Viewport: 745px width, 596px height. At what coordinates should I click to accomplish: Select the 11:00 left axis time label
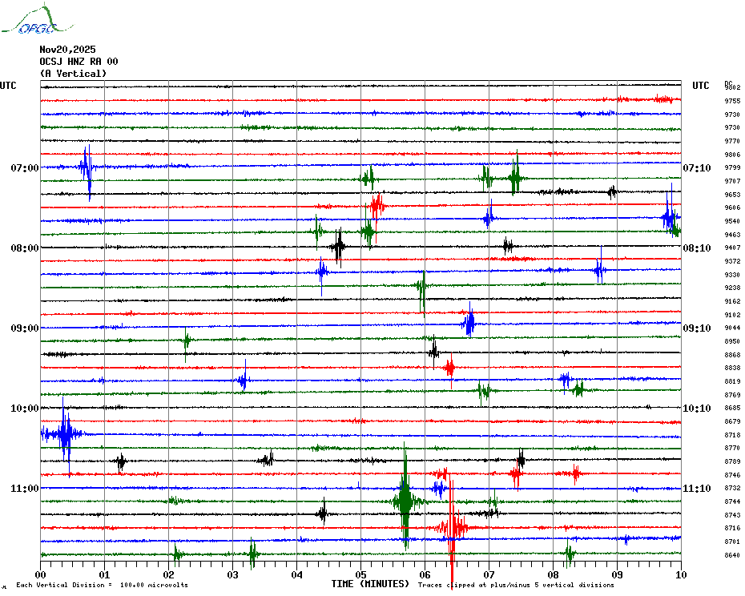(25, 488)
